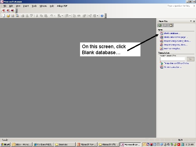Open the Adobe PDF menu

point(62,6)
